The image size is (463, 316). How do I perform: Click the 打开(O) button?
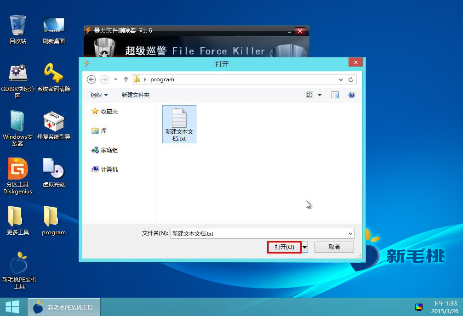[284, 247]
